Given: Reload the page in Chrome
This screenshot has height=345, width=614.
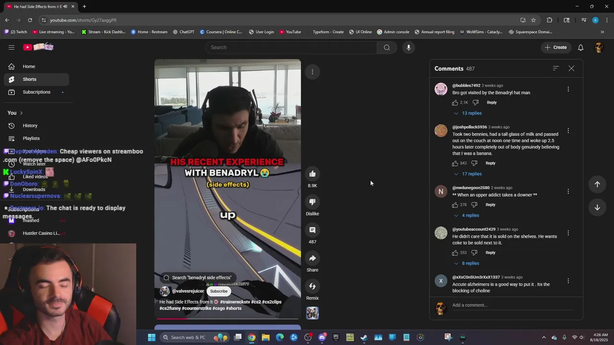Looking at the screenshot, I should 30,20.
